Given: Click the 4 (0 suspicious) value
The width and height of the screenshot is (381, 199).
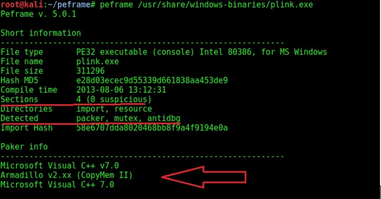Looking at the screenshot, I should [x=114, y=100].
